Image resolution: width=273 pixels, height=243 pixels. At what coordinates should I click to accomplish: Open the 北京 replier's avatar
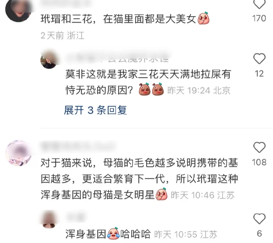[x=49, y=60]
